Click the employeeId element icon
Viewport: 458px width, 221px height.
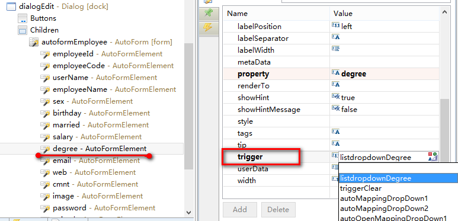click(x=45, y=54)
